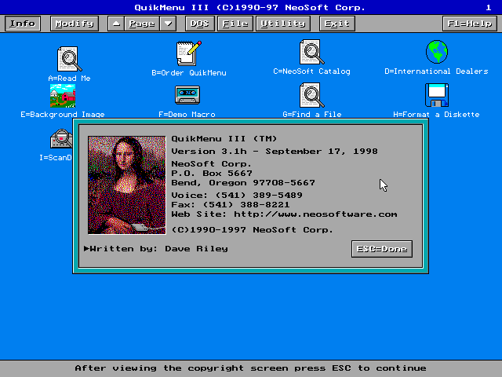
Task: Open the NeoSoft Catalog document icon
Action: click(x=312, y=52)
